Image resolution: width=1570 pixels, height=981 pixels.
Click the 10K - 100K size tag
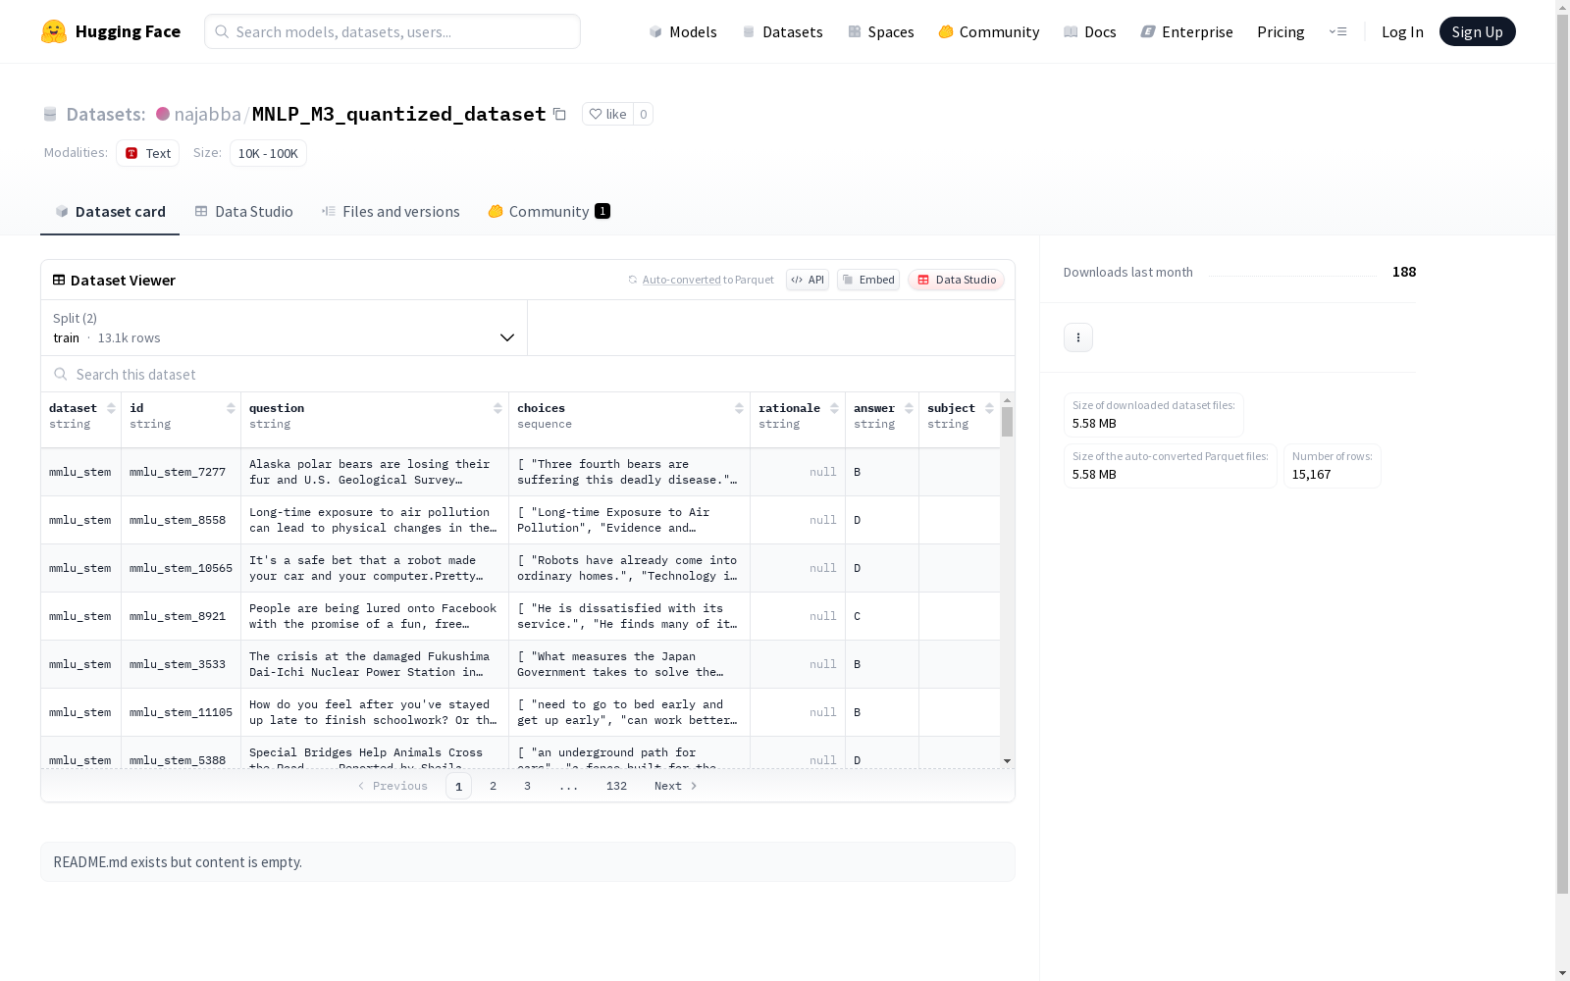tap(268, 153)
